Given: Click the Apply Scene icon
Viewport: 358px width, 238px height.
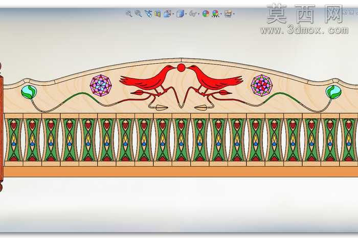Looking at the screenshot, I should coord(215,14).
